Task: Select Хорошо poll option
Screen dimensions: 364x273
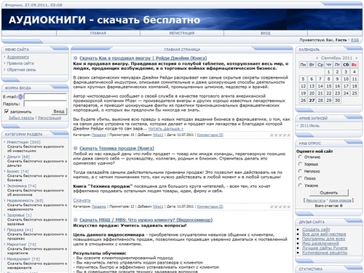Action: (x=300, y=164)
